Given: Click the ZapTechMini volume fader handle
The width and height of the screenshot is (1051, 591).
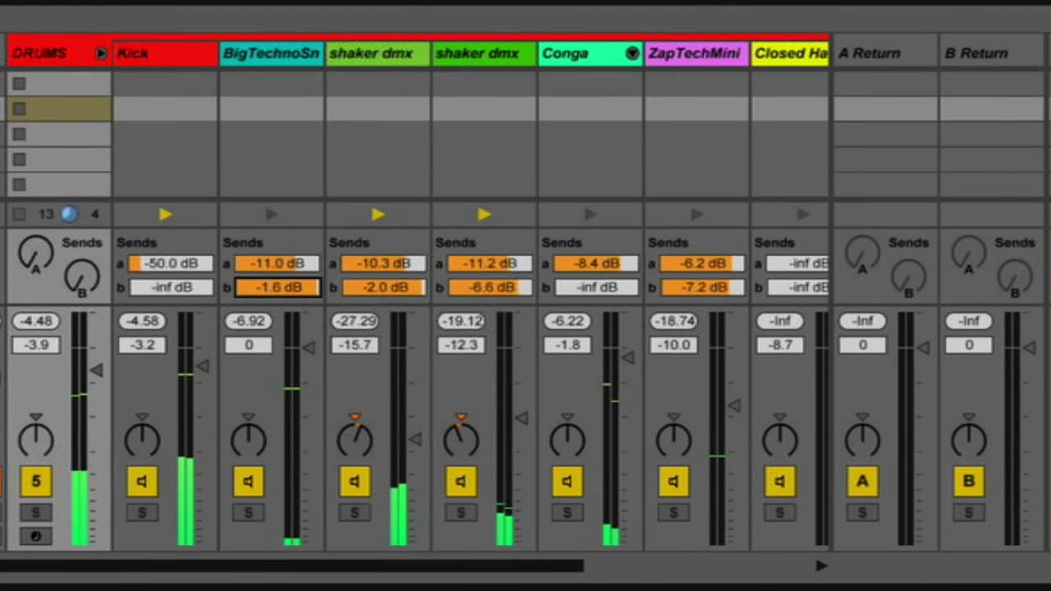Looking at the screenshot, I should 734,405.
